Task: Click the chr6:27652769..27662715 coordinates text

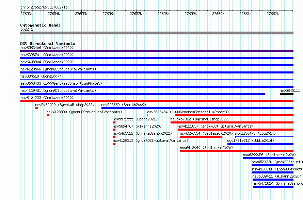Action: pyautogui.click(x=44, y=7)
